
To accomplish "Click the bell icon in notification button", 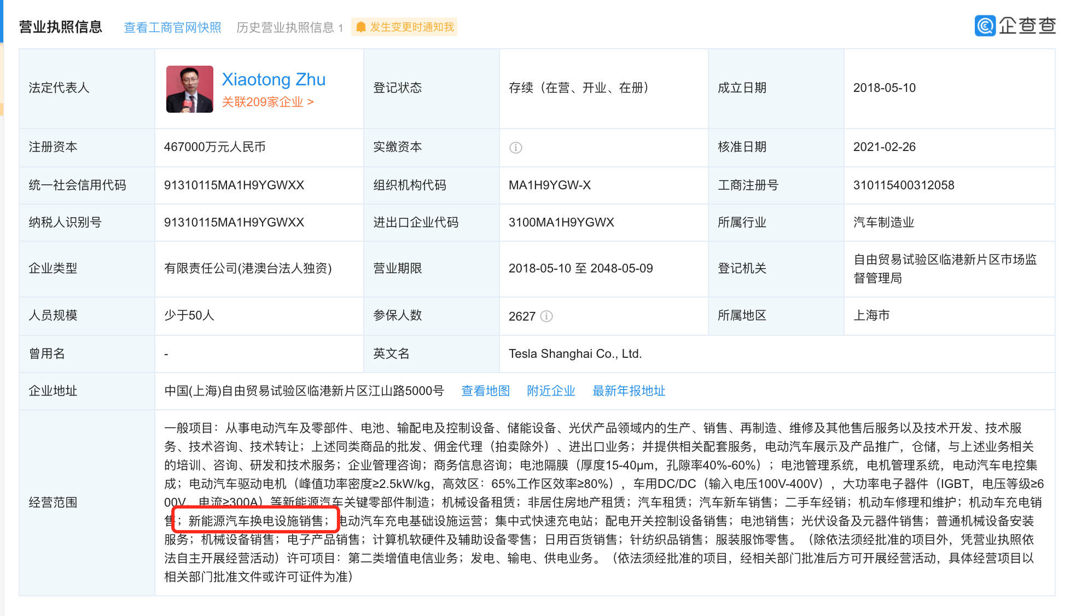I will click(360, 27).
